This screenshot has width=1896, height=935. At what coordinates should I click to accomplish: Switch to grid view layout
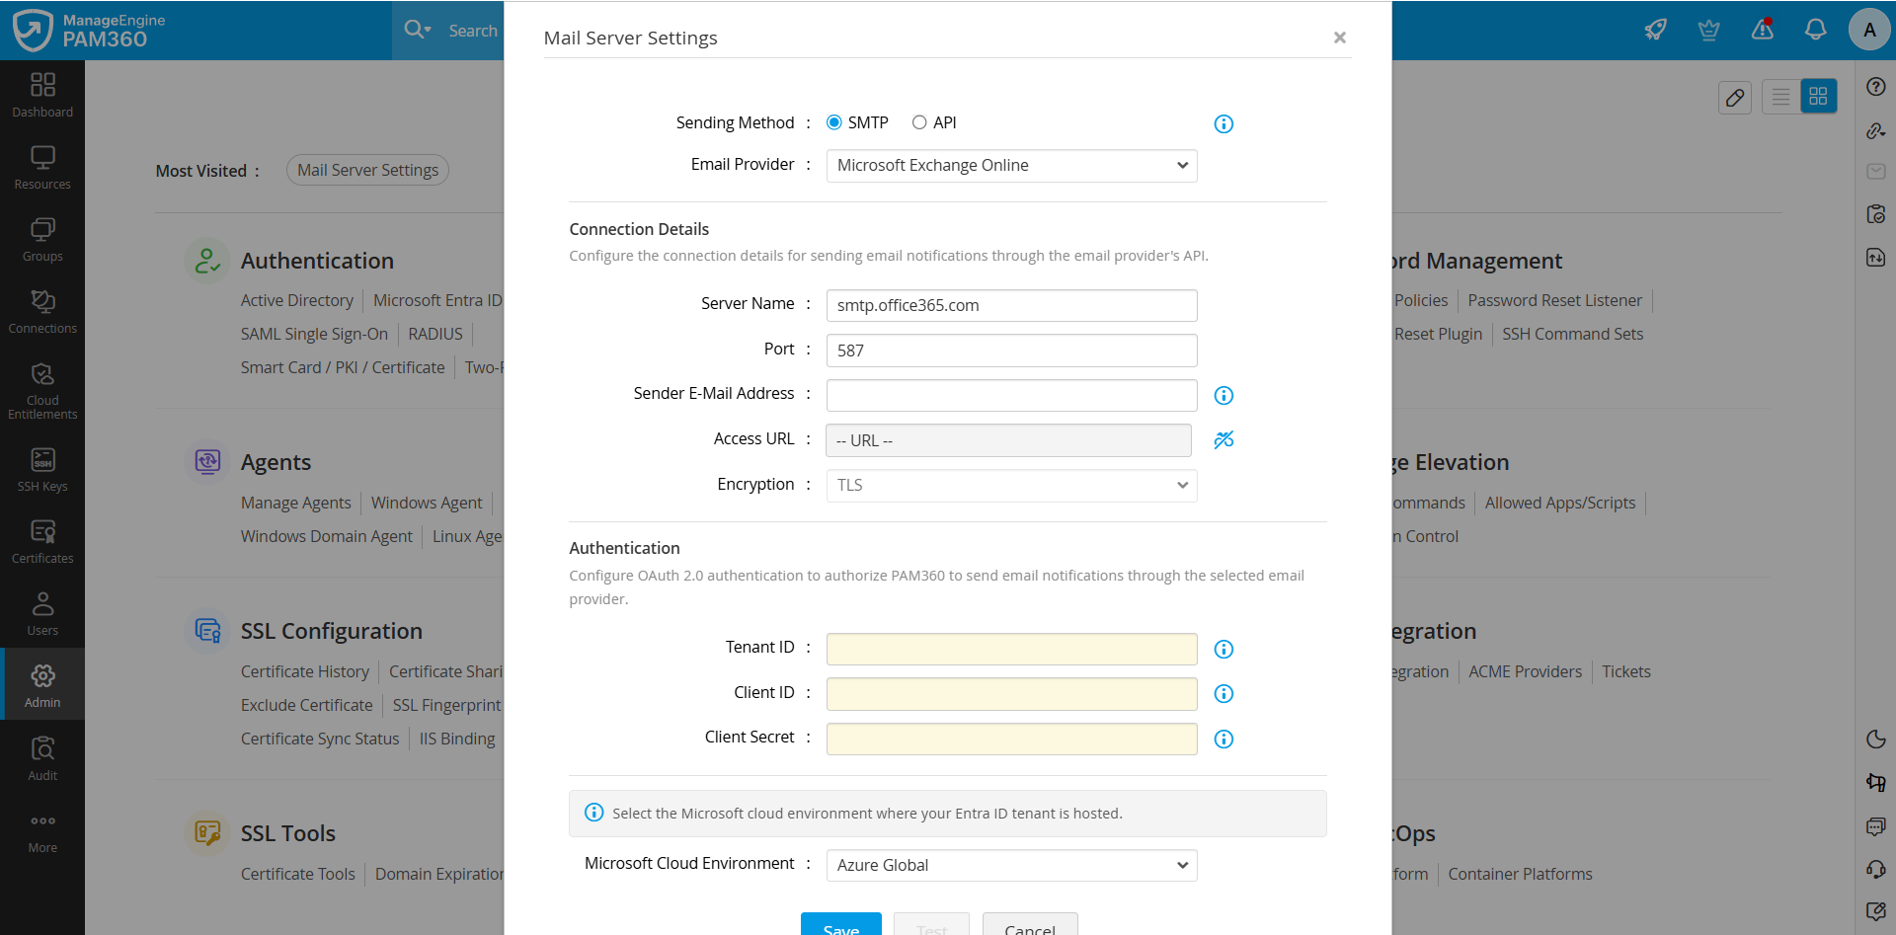(1818, 97)
